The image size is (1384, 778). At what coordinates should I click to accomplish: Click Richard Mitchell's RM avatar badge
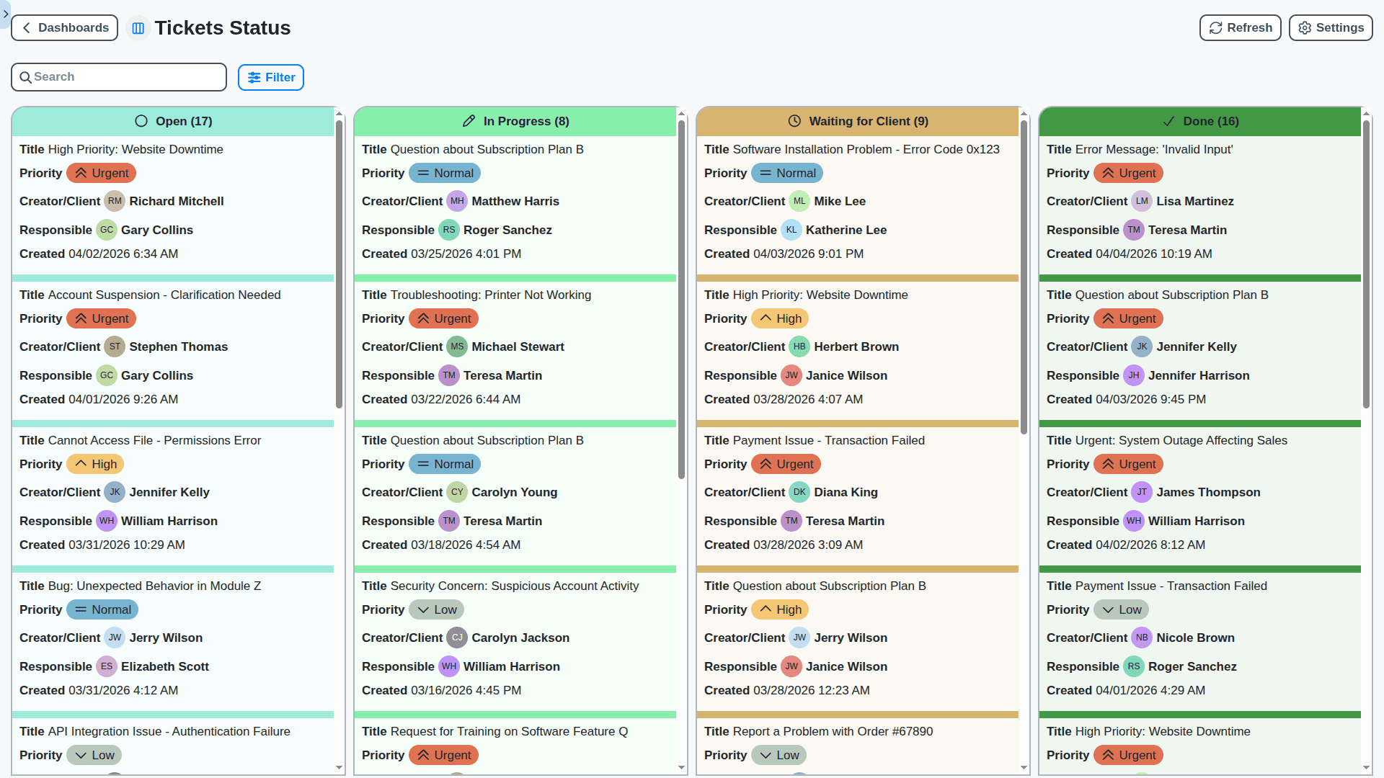[x=115, y=201]
